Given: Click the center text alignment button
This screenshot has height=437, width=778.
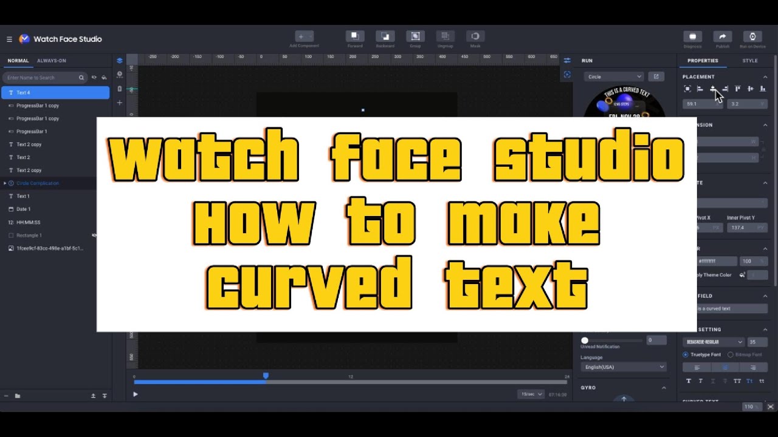Looking at the screenshot, I should [x=725, y=367].
